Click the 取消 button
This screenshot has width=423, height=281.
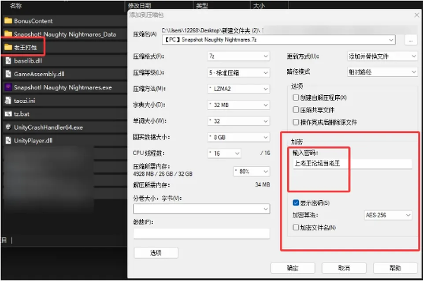click(344, 268)
